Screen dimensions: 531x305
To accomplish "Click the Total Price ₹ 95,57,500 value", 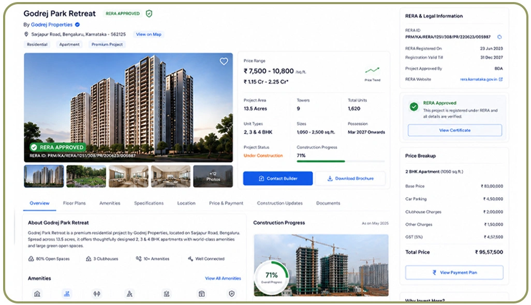I will [x=489, y=252].
